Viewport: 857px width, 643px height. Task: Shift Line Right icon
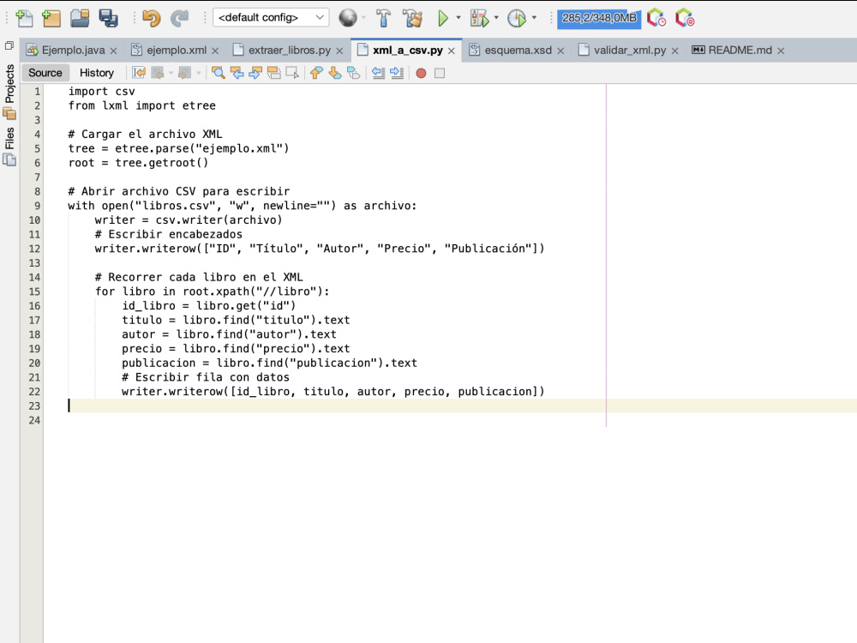pos(397,73)
